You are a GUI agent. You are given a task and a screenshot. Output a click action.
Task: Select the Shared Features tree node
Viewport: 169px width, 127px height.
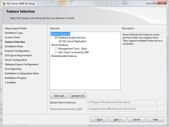click(59, 45)
